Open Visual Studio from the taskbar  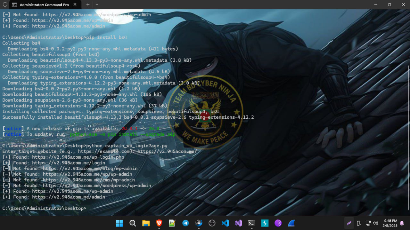pos(238,223)
